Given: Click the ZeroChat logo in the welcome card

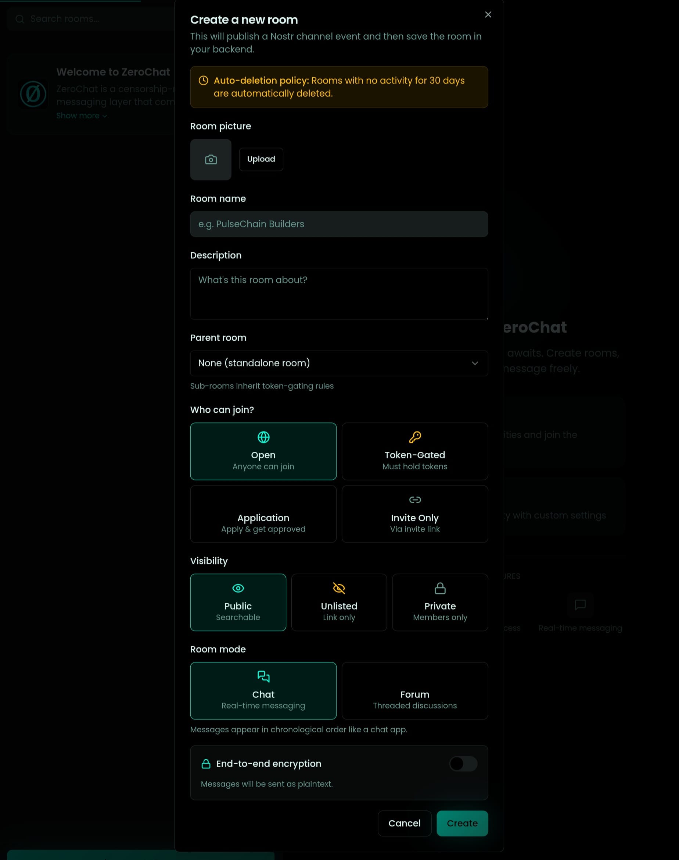Looking at the screenshot, I should click(33, 94).
